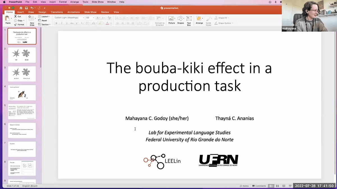Viewport: 337px width, 189px height.
Task: Customize the Quick Access Toolbar dropdown
Action: (x=45, y=8)
